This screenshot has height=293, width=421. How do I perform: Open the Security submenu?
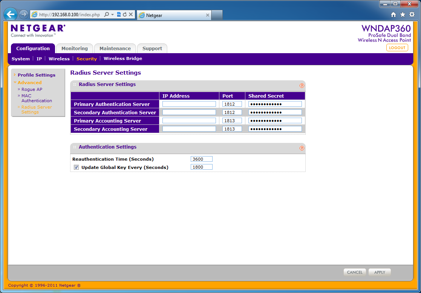[86, 59]
